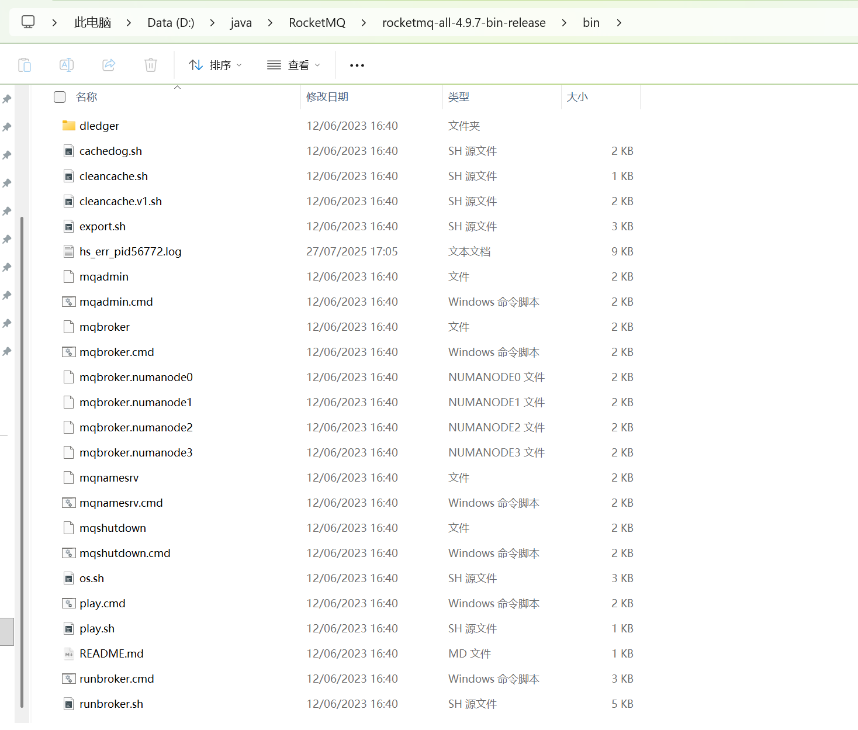Screen dimensions: 858x730
Task: Click NUMANODE3 文件 type label
Action: tap(496, 452)
